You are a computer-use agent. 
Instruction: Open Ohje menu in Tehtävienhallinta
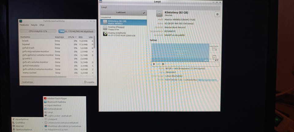click(42, 25)
